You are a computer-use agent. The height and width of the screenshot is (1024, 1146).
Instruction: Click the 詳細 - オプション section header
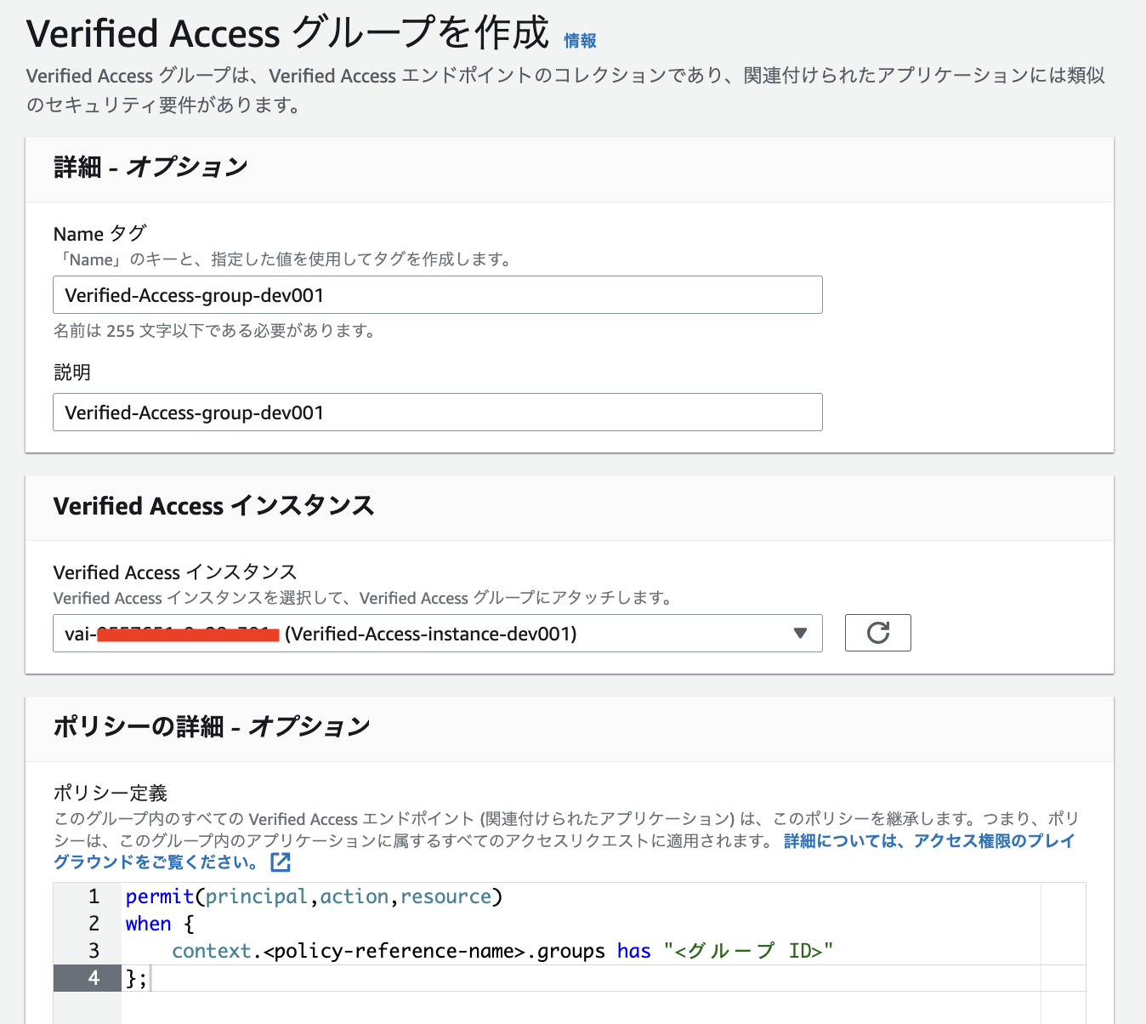point(150,168)
